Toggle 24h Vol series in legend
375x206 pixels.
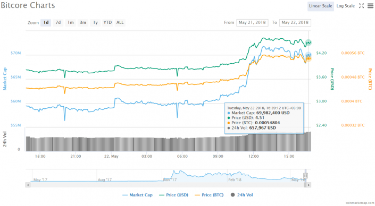241,195
